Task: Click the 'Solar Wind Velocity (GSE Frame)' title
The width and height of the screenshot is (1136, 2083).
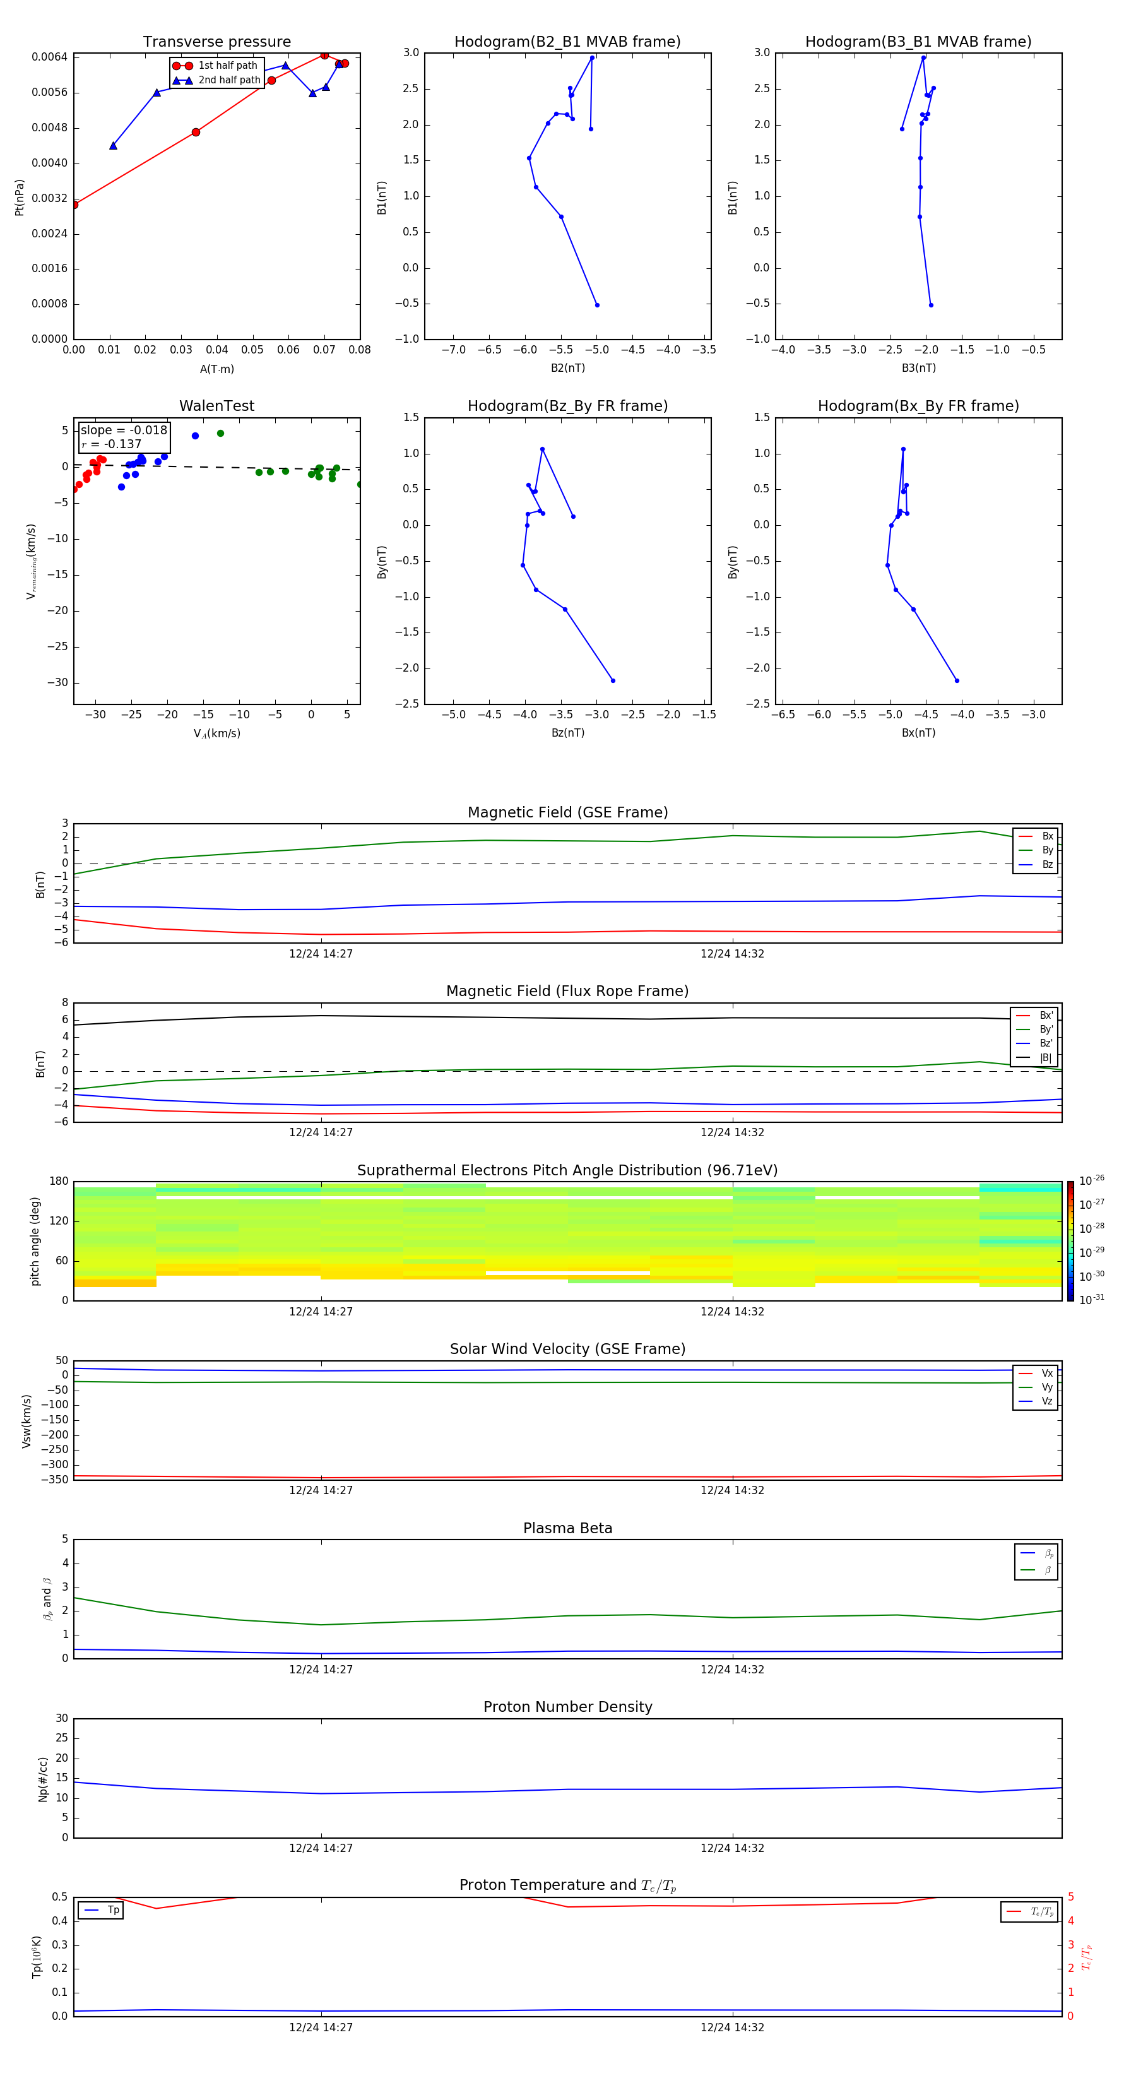Action: pos(567,1349)
